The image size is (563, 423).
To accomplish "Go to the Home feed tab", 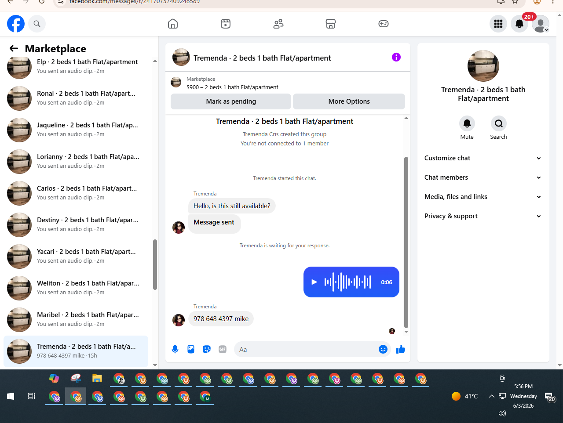I will pyautogui.click(x=173, y=24).
